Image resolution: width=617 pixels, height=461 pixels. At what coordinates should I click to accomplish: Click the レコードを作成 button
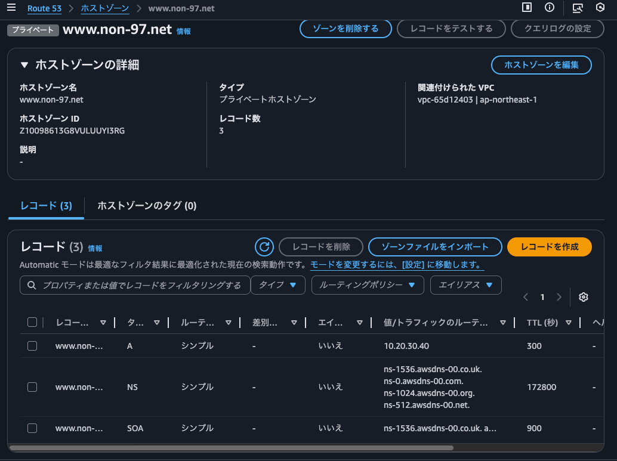coord(549,246)
